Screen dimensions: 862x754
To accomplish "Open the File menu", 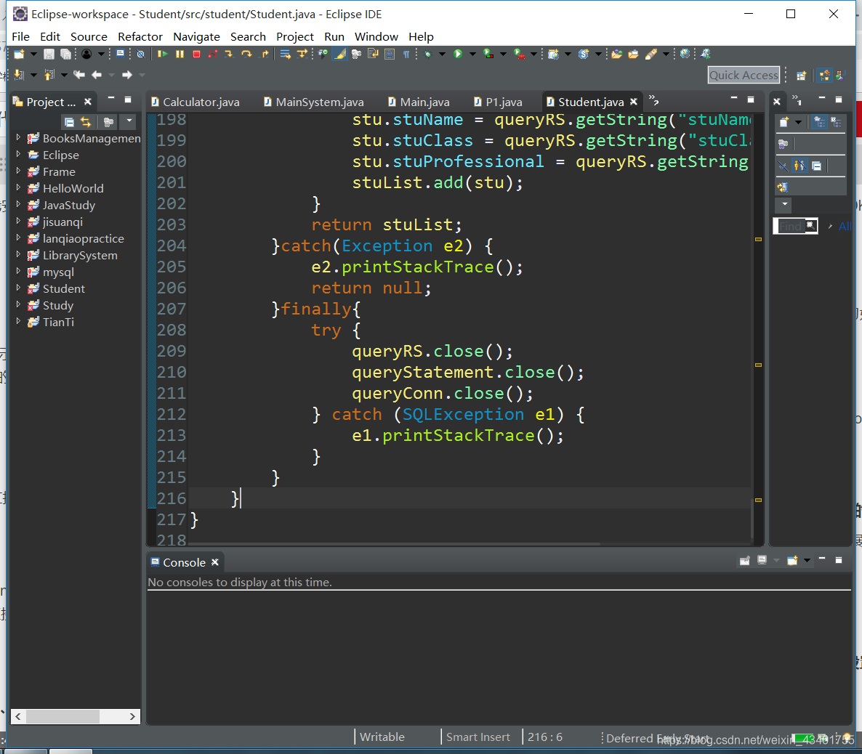I will (20, 37).
